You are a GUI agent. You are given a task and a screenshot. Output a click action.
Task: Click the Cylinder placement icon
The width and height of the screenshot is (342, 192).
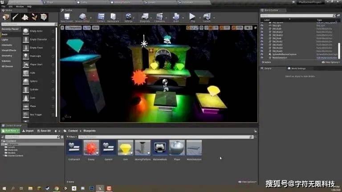[x=26, y=89]
